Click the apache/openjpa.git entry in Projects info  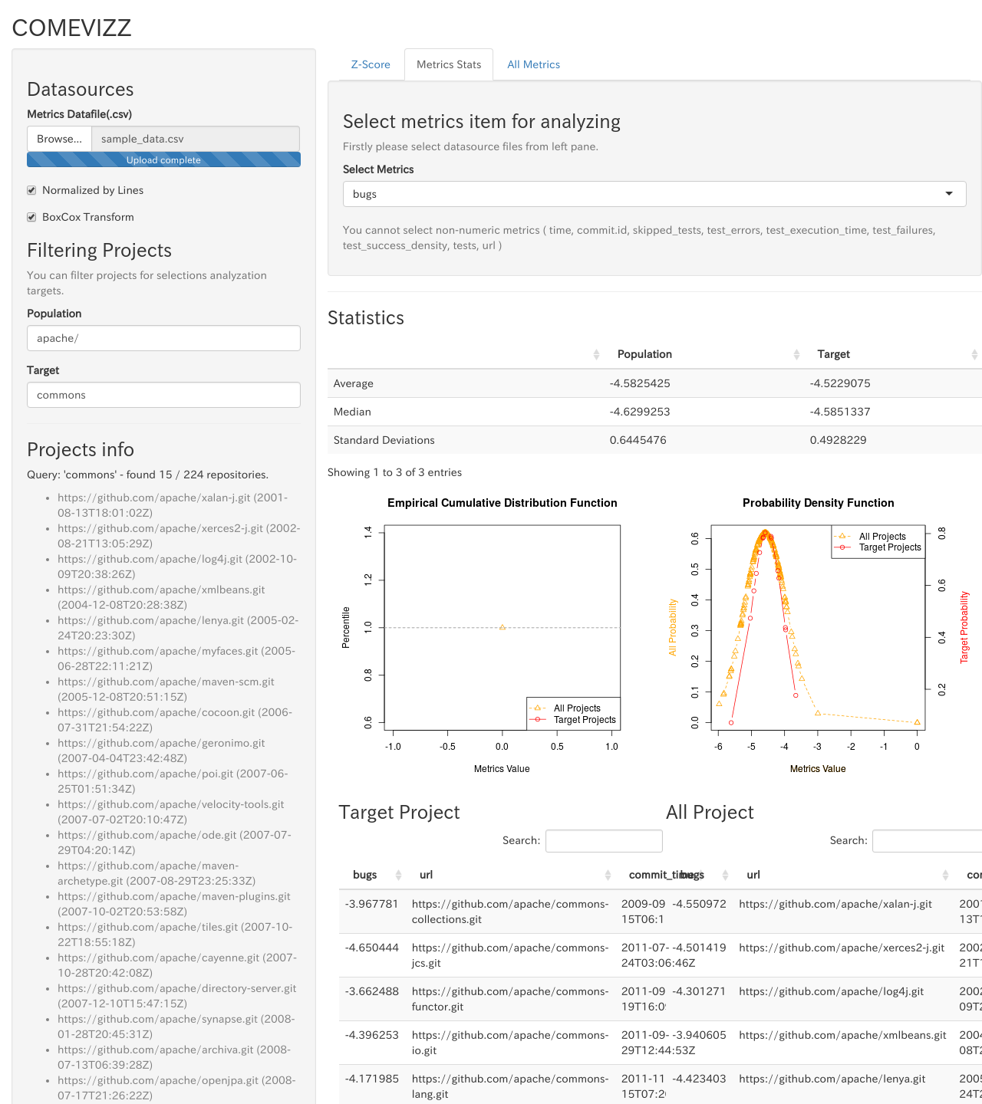point(176,1088)
